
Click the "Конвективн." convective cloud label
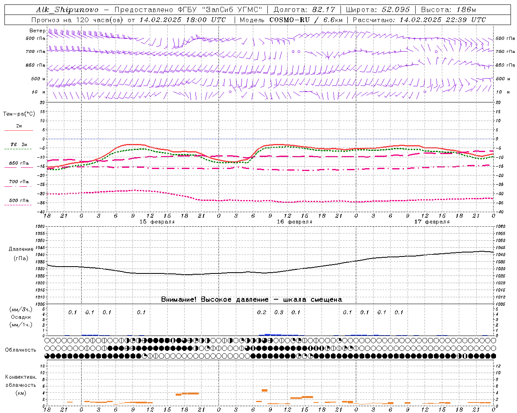(x=21, y=377)
